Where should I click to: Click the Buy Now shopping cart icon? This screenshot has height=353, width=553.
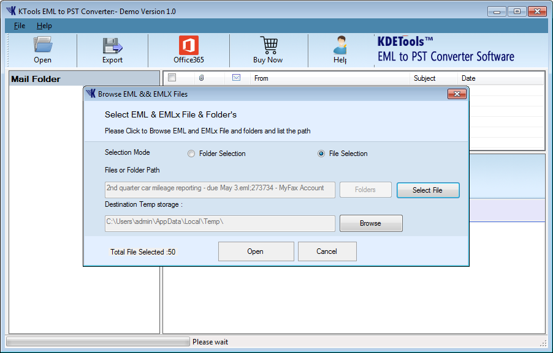click(x=268, y=45)
